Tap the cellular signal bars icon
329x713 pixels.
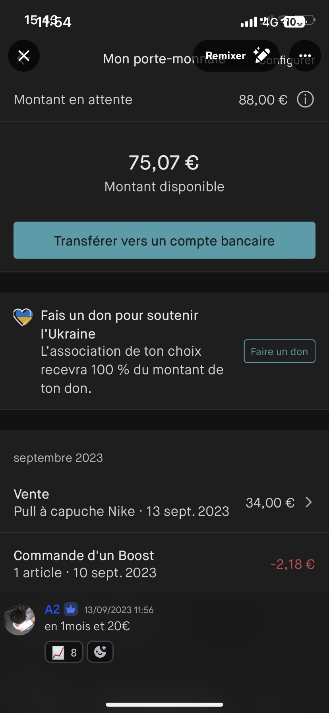click(x=249, y=22)
